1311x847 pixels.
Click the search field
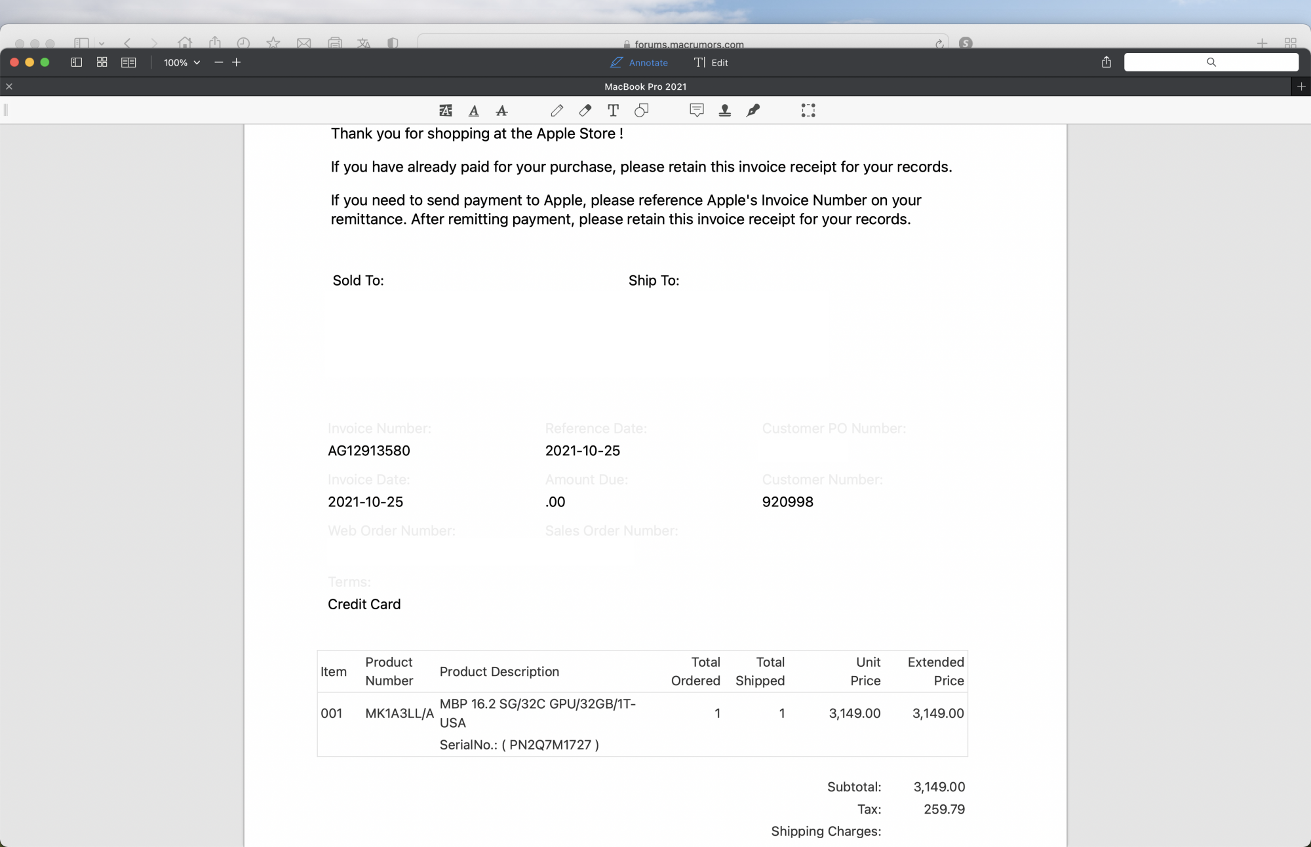[1211, 62]
